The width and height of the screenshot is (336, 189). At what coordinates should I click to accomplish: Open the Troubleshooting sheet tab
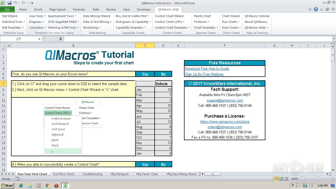[x=92, y=174]
